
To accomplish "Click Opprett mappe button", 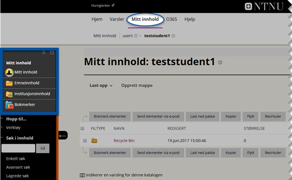I will 137,86.
